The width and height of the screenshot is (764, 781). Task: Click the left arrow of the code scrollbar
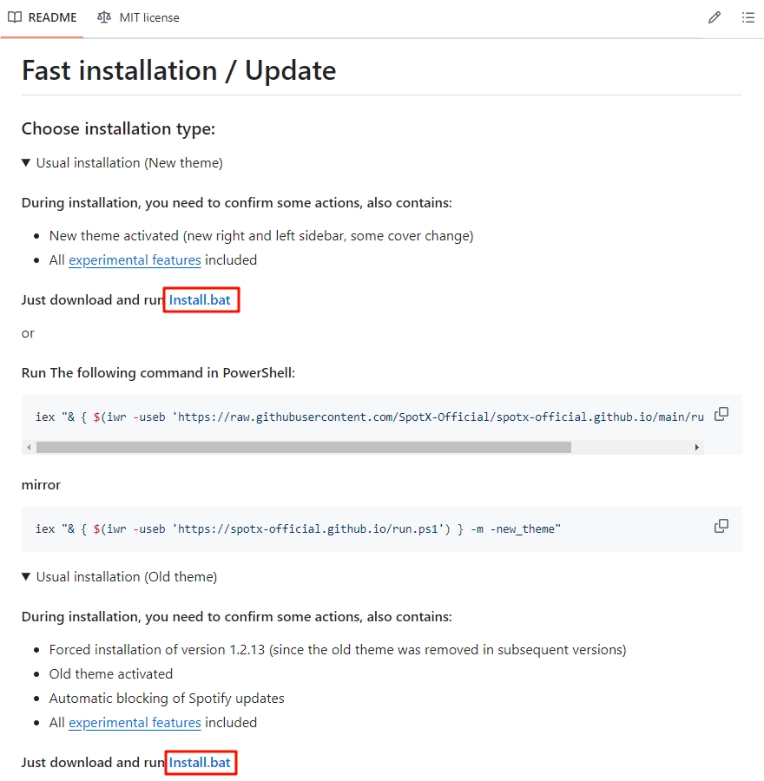[x=29, y=448]
